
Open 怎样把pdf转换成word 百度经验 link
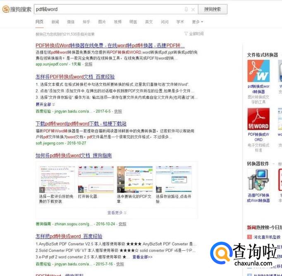[69, 236]
